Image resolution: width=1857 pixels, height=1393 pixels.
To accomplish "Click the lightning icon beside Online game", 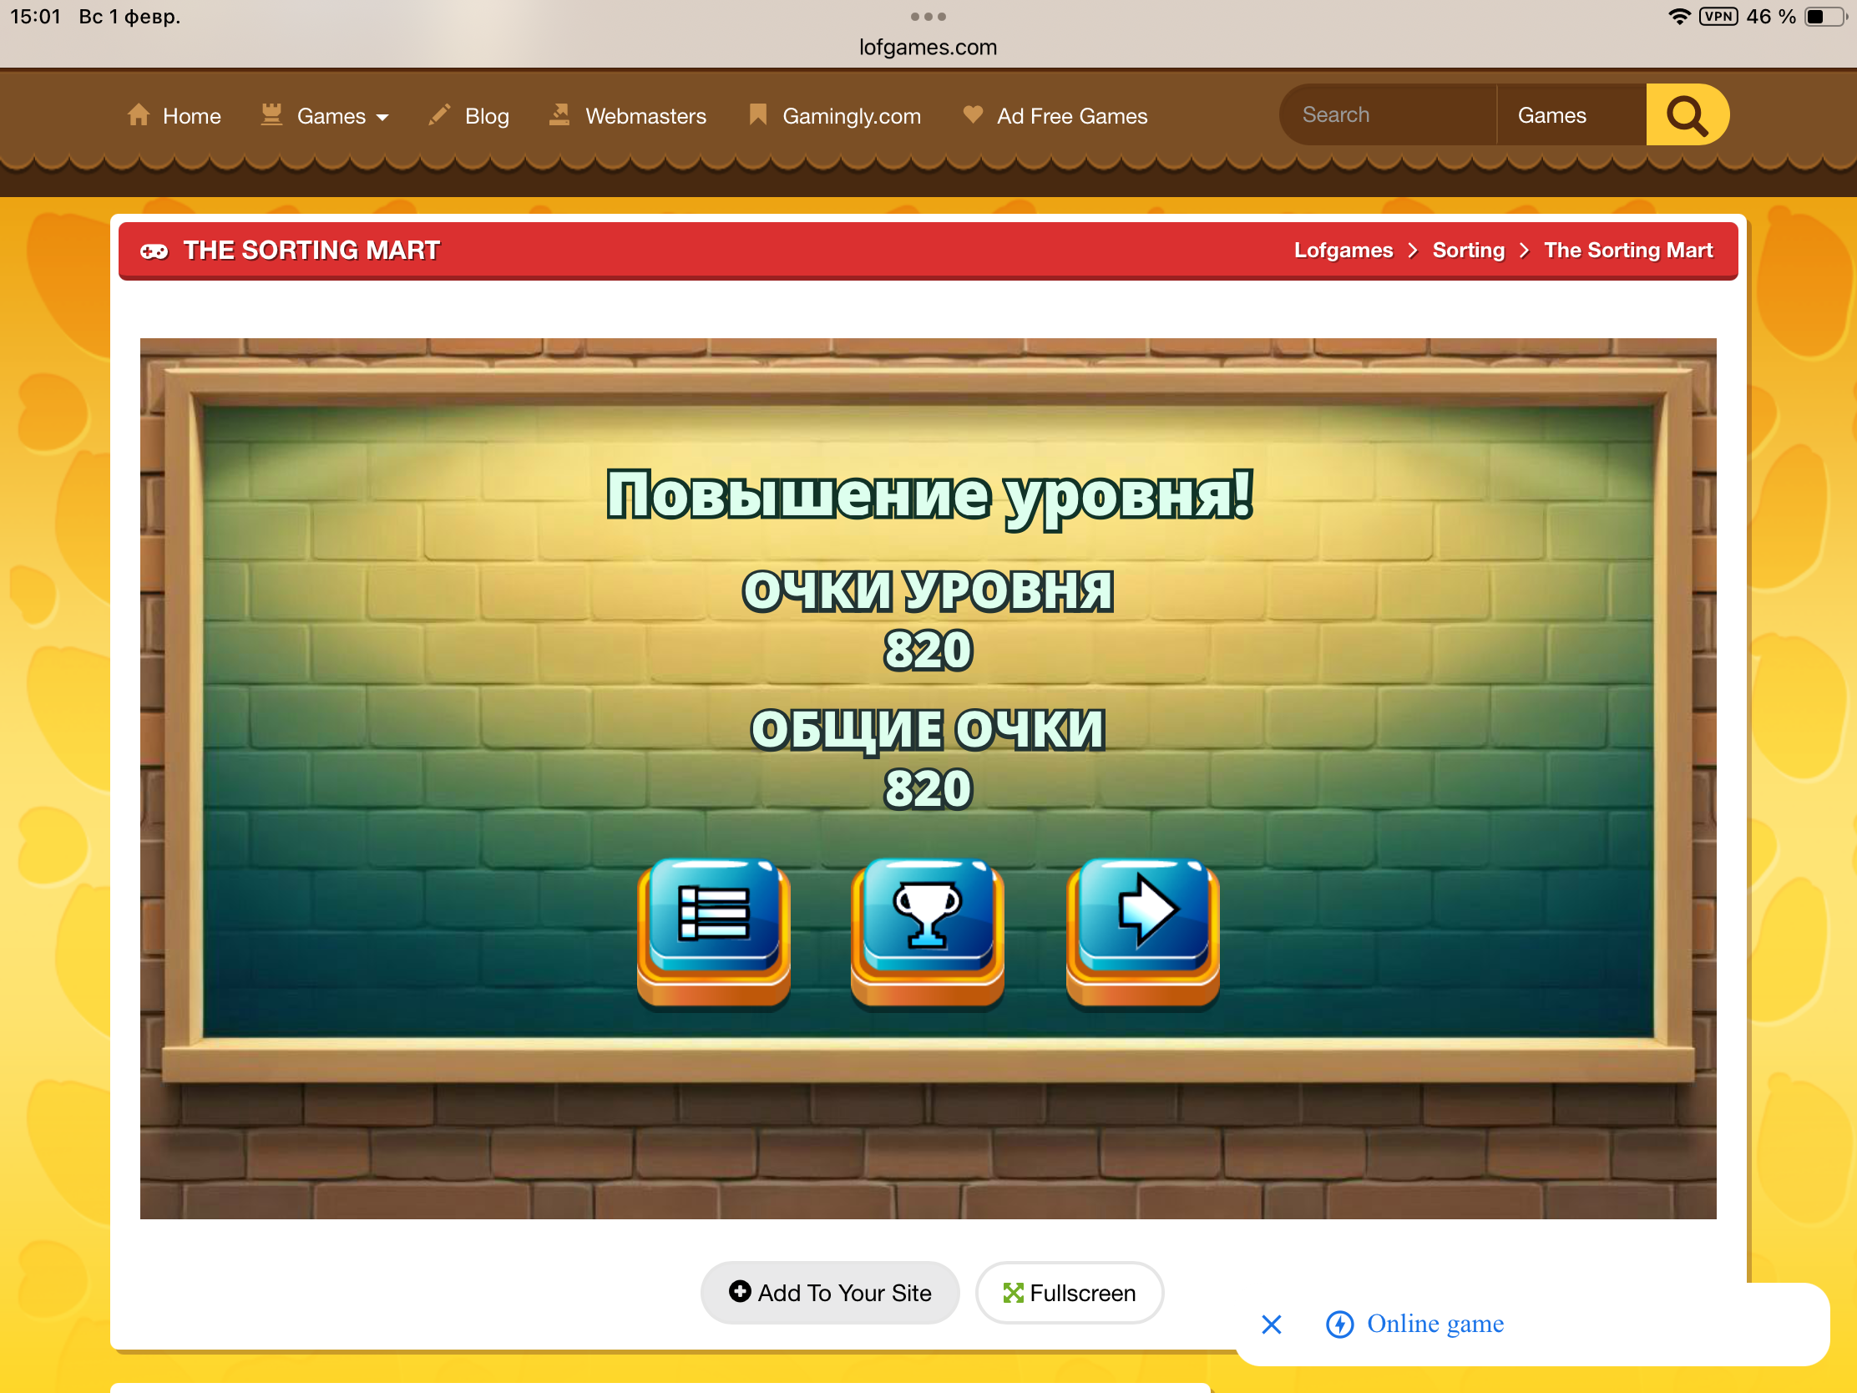I will [1339, 1325].
